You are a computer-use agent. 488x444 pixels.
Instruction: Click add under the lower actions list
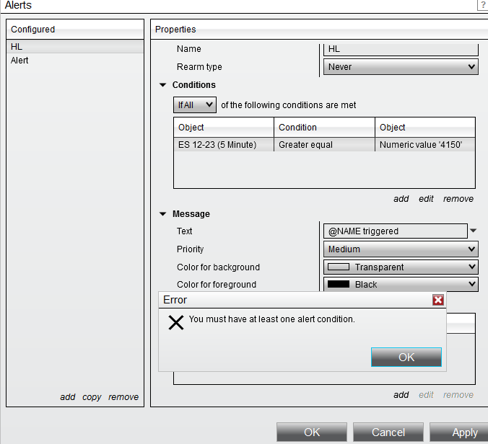401,394
